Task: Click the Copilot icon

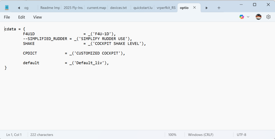Action: click(242, 17)
